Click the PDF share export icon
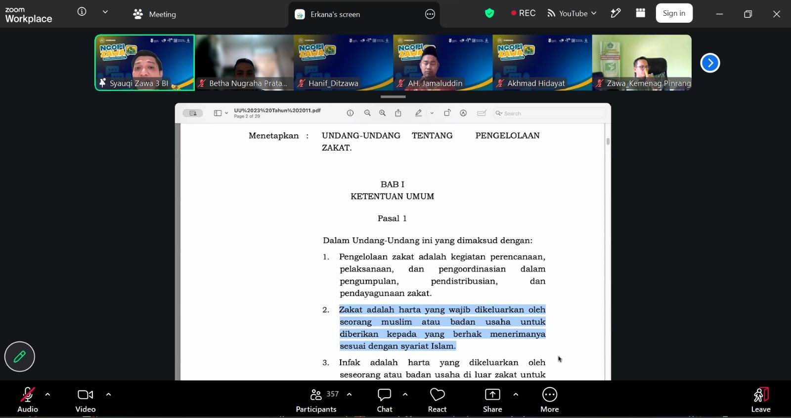Image resolution: width=791 pixels, height=418 pixels. [x=398, y=113]
